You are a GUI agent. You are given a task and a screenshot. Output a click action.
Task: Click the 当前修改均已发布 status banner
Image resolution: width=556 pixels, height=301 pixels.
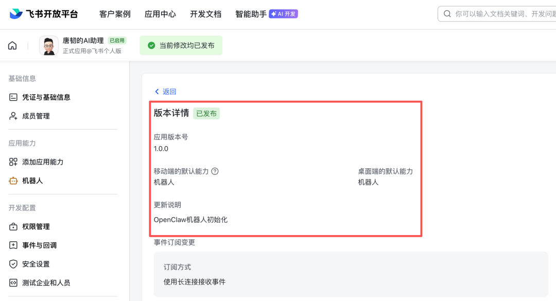click(181, 45)
